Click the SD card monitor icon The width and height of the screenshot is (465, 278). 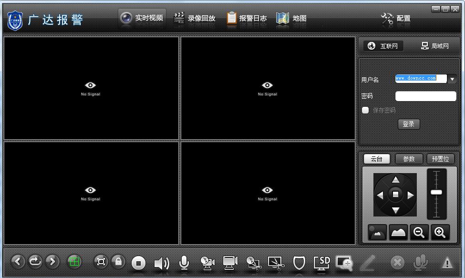(322, 262)
